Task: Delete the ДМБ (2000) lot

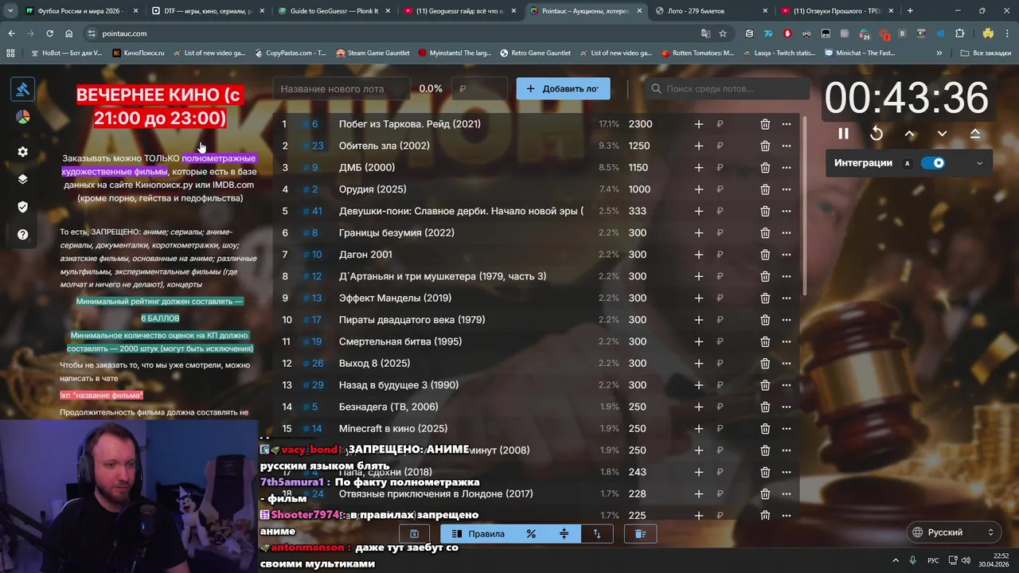Action: 765,168
